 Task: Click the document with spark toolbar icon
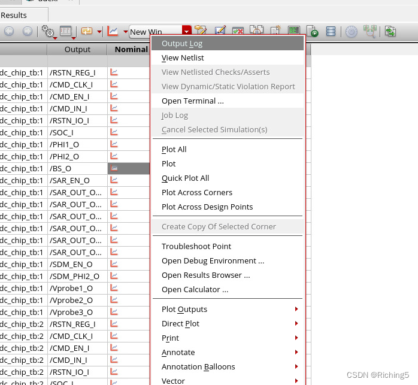275,30
